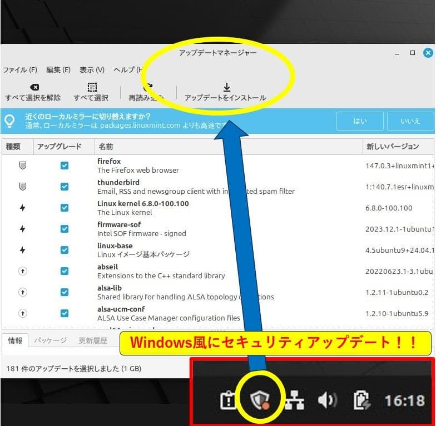Open the update manager shield tray icon

tap(260, 400)
